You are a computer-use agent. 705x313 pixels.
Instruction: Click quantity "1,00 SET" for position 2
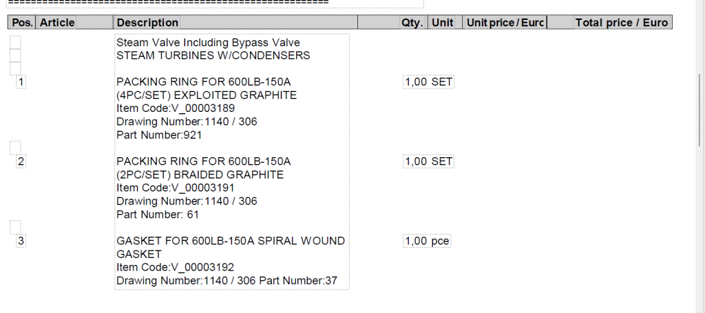[x=428, y=162]
